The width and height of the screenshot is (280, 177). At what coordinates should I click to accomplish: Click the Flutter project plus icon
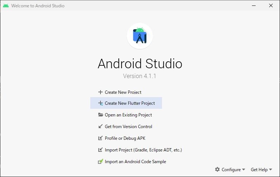click(100, 103)
